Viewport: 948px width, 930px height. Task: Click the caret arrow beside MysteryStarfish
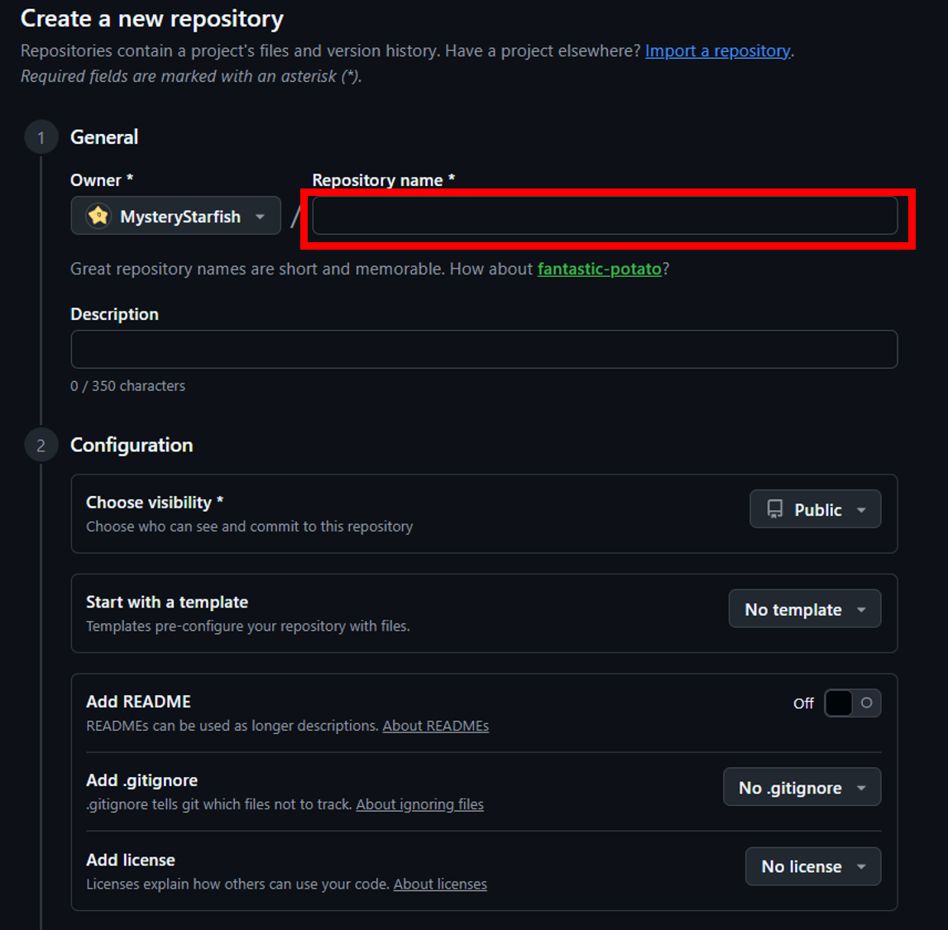(x=261, y=217)
